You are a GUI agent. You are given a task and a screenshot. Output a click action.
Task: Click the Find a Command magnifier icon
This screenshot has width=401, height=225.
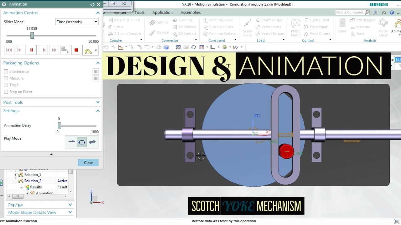point(367,12)
